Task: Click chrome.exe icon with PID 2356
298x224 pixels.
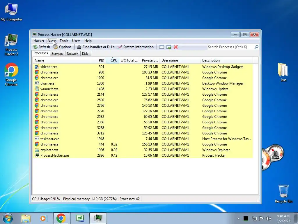Action: coord(37,122)
